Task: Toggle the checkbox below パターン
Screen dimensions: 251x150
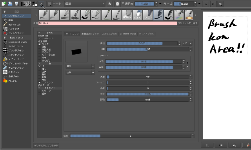Action: [x=40, y=93]
